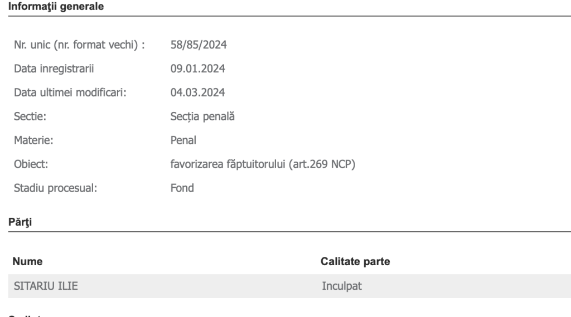Click the Obiect label
The width and height of the screenshot is (571, 317).
30,164
